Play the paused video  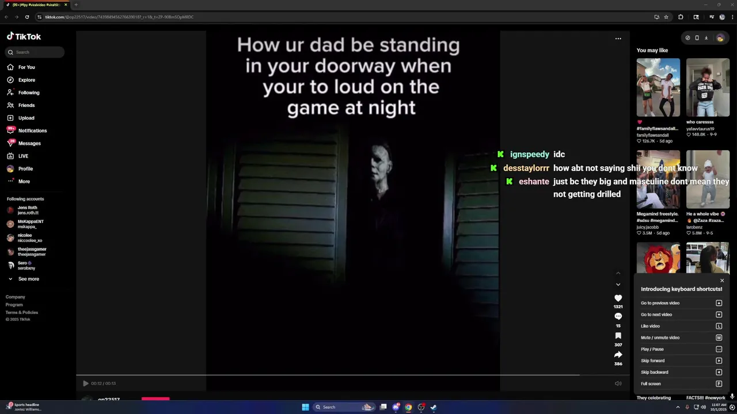86,384
